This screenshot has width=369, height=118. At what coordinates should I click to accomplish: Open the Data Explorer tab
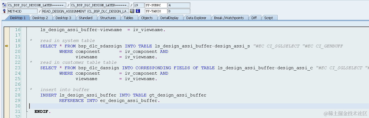pyautogui.click(x=196, y=18)
